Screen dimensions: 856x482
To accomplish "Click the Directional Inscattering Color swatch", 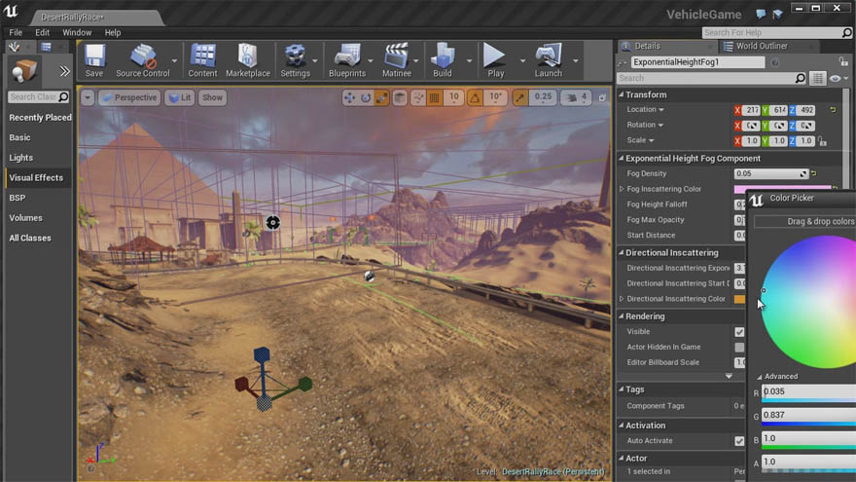I will 739,299.
